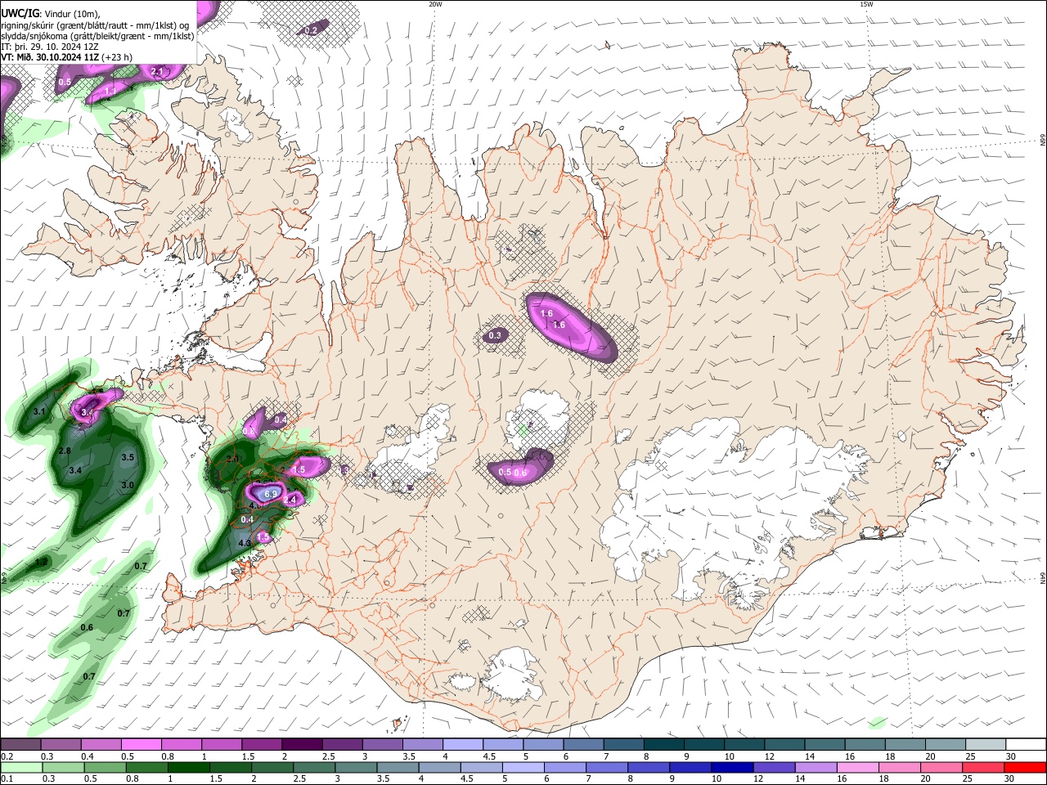1047x785 pixels.
Task: Click the 3.1 rain value off the west coast
Action: coord(39,411)
